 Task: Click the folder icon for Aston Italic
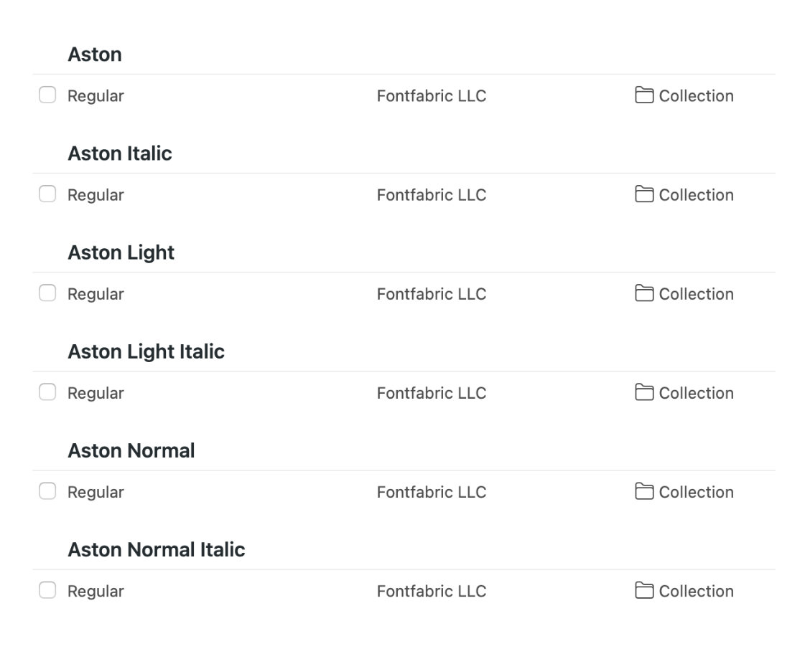coord(644,194)
